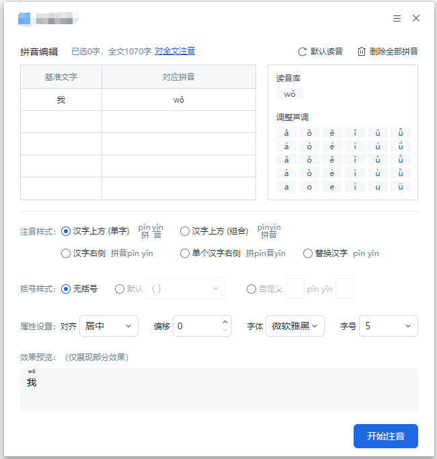
Task: Choose 默认 bracket style radio
Action: click(120, 289)
